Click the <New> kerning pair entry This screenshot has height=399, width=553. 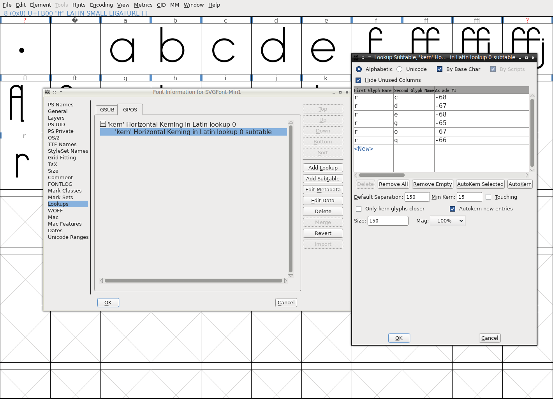(364, 148)
